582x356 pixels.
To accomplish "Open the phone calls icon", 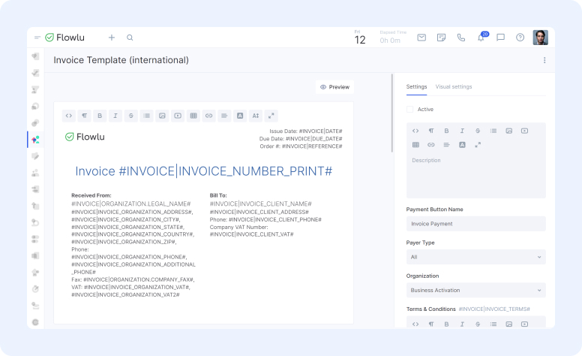I will [461, 38].
